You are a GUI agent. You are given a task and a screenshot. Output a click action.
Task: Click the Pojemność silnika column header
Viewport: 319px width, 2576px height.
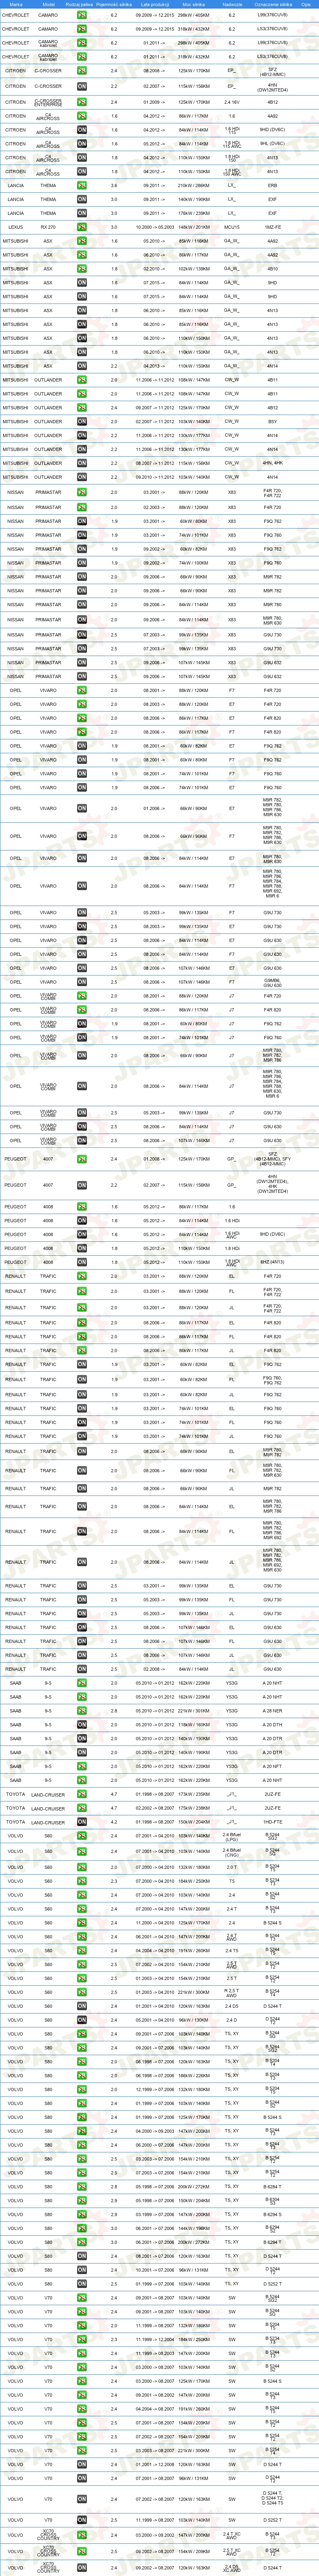(114, 4)
